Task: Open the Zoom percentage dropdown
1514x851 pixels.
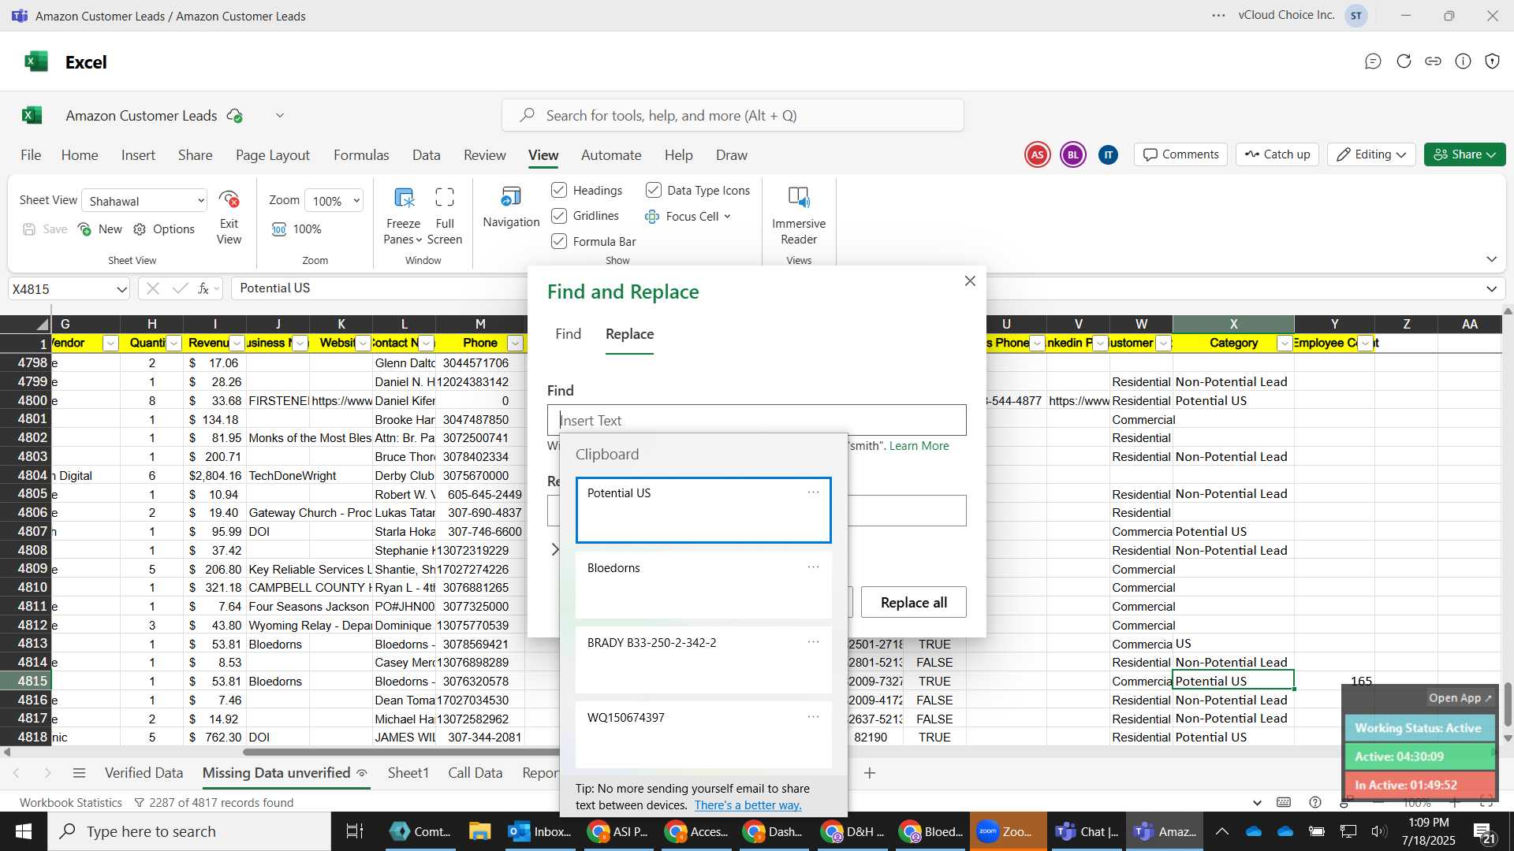Action: coord(335,201)
